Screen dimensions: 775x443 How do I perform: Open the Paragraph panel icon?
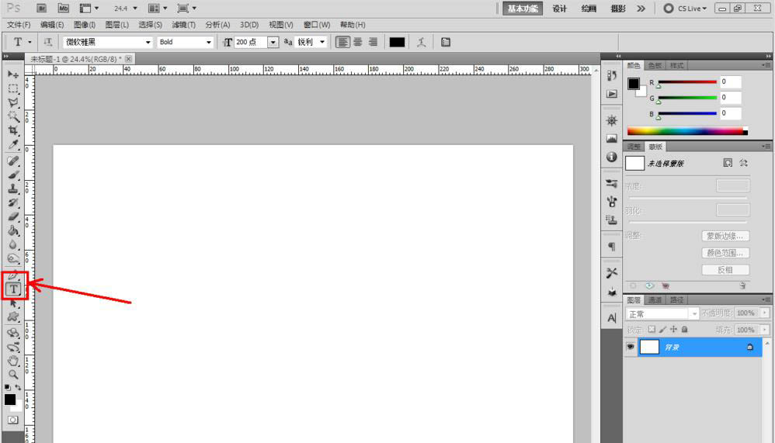point(612,247)
